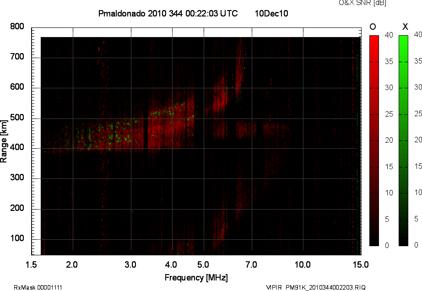
Task: Click the 3.0 frequency tick label
Action: coord(130,264)
